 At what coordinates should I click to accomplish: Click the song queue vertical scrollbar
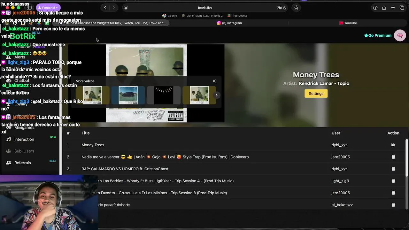[407, 157]
